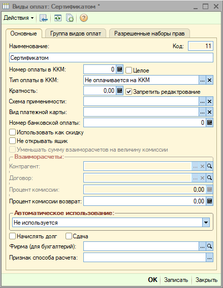Viewport: 223px width, 288px height.
Task: Click the reread (refresh) toolbar icon
Action: 58,18
